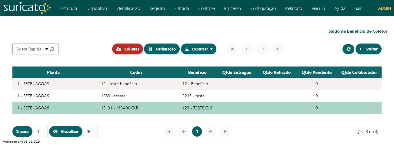The width and height of the screenshot is (394, 146).
Task: Jump to last page in top toolbar
Action: coord(278,49)
